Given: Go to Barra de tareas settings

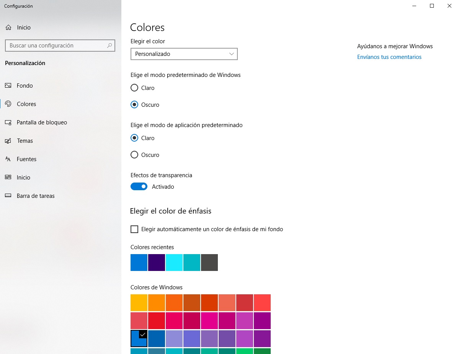Looking at the screenshot, I should tap(36, 196).
